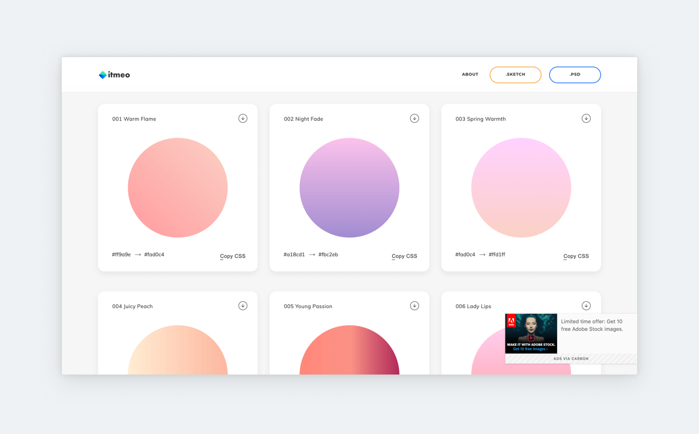Select the Spring Warmth gradient circle
This screenshot has width=699, height=434.
tap(521, 188)
